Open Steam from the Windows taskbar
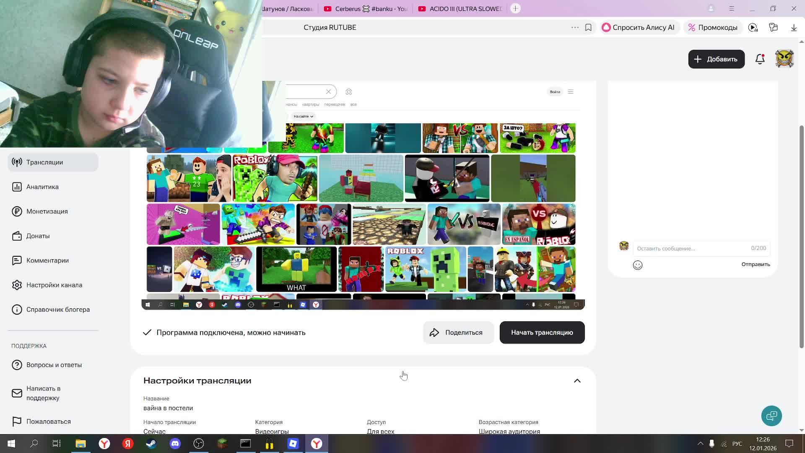This screenshot has height=453, width=805. tap(151, 443)
